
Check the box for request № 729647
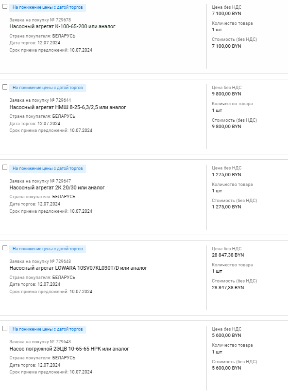(x=5, y=168)
